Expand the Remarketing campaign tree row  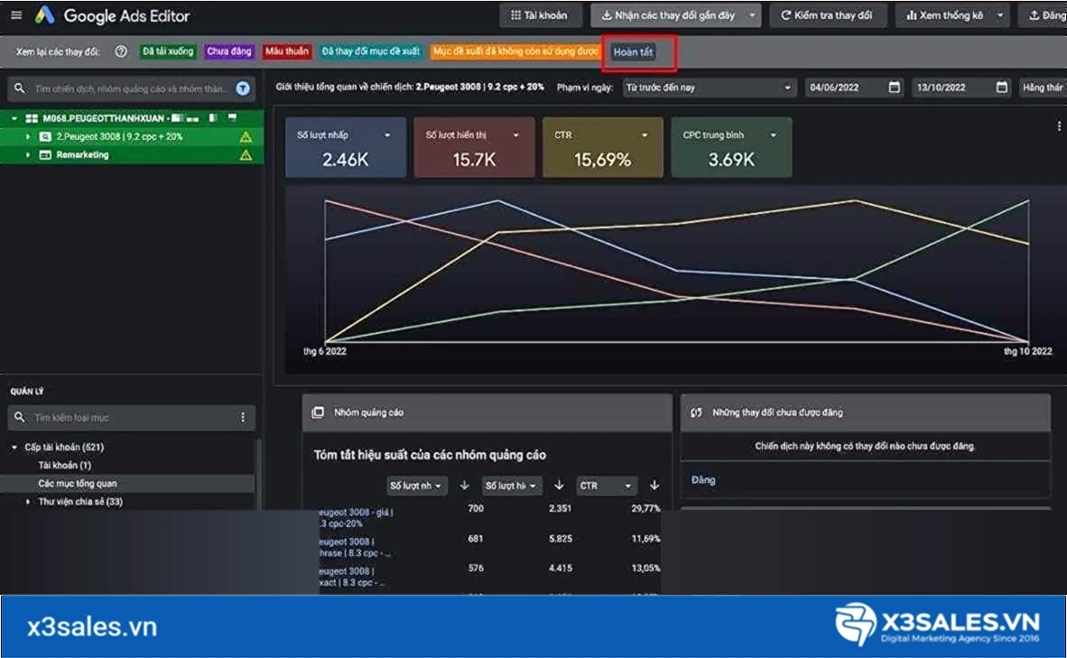(x=28, y=155)
